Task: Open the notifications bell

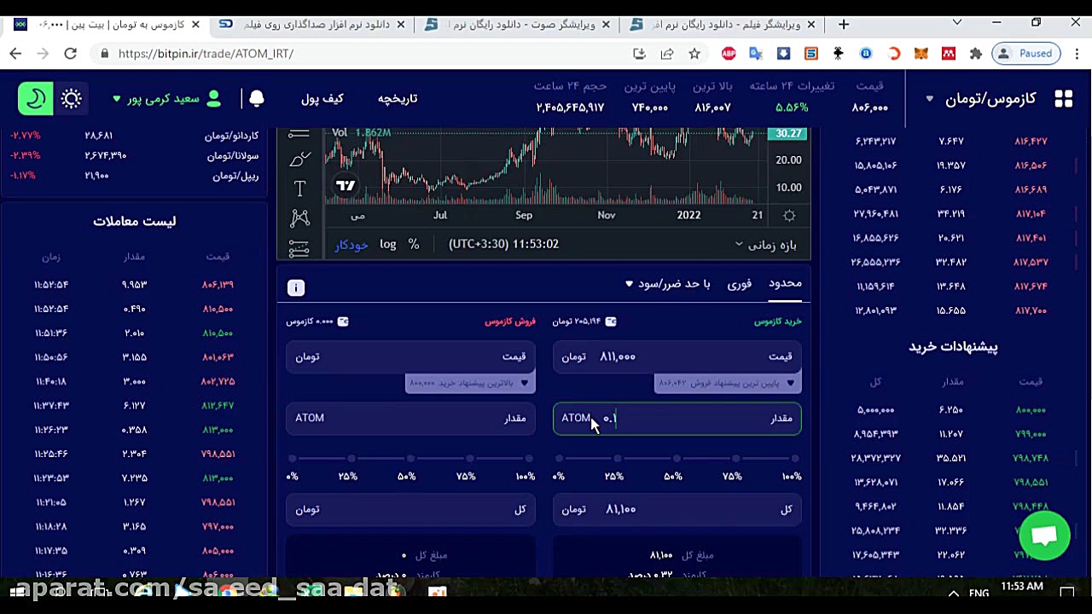Action: (256, 99)
